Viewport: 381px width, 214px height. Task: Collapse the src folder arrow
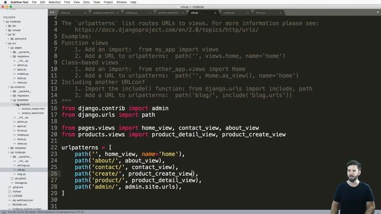tap(7, 43)
